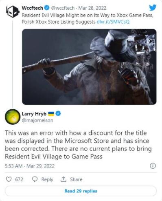Click the Share text label
Screen dimensions: 162x201
76,179
